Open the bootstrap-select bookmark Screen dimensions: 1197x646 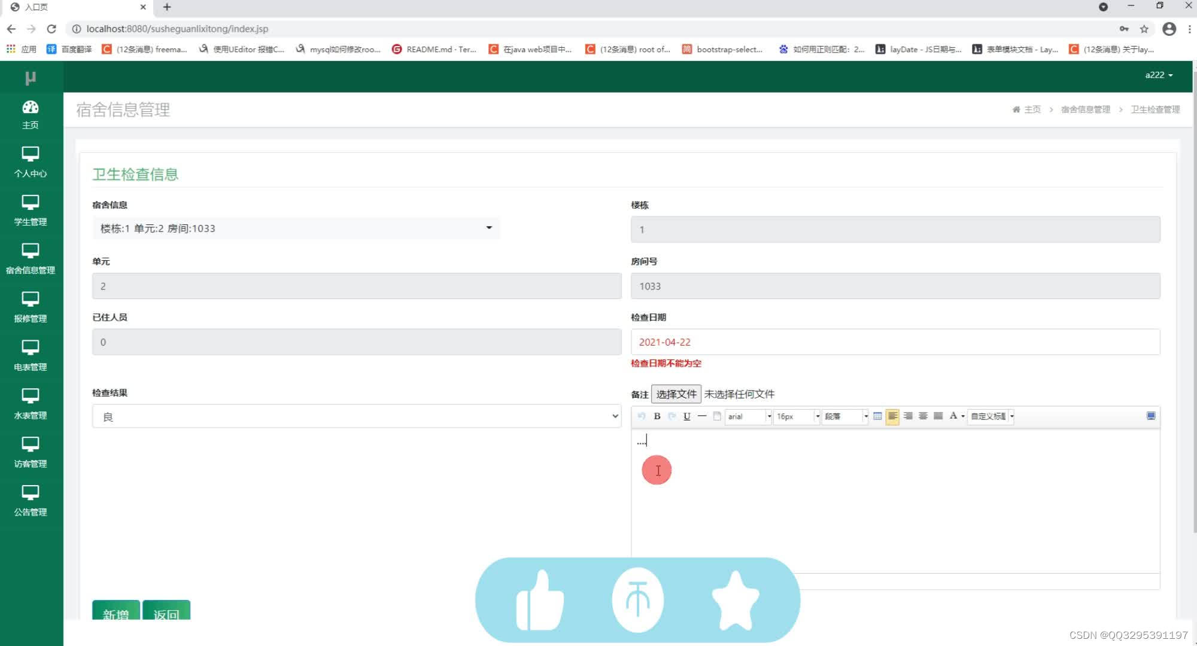click(x=723, y=49)
